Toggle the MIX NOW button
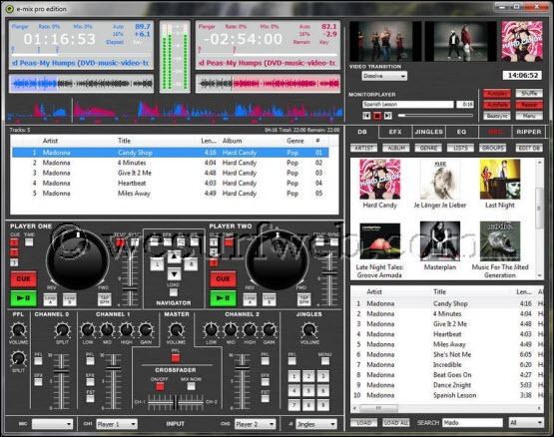 click(x=191, y=386)
